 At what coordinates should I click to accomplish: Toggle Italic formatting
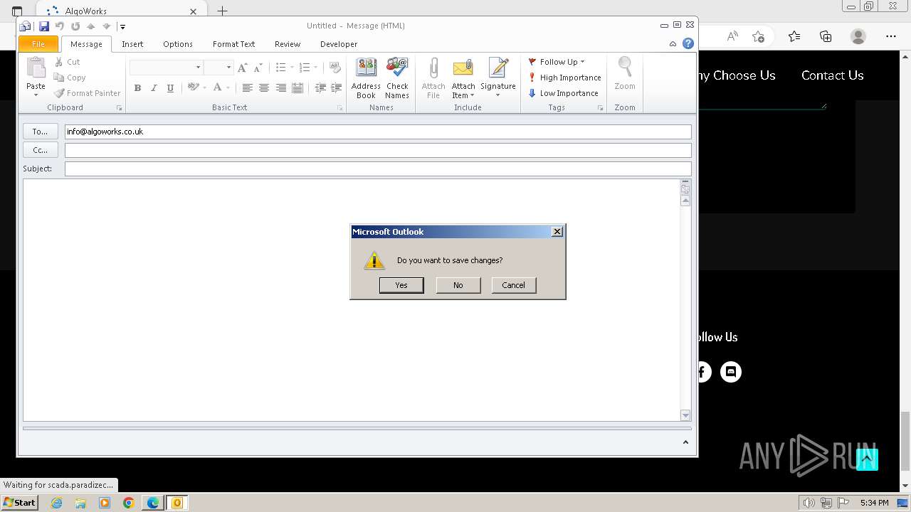click(x=154, y=88)
